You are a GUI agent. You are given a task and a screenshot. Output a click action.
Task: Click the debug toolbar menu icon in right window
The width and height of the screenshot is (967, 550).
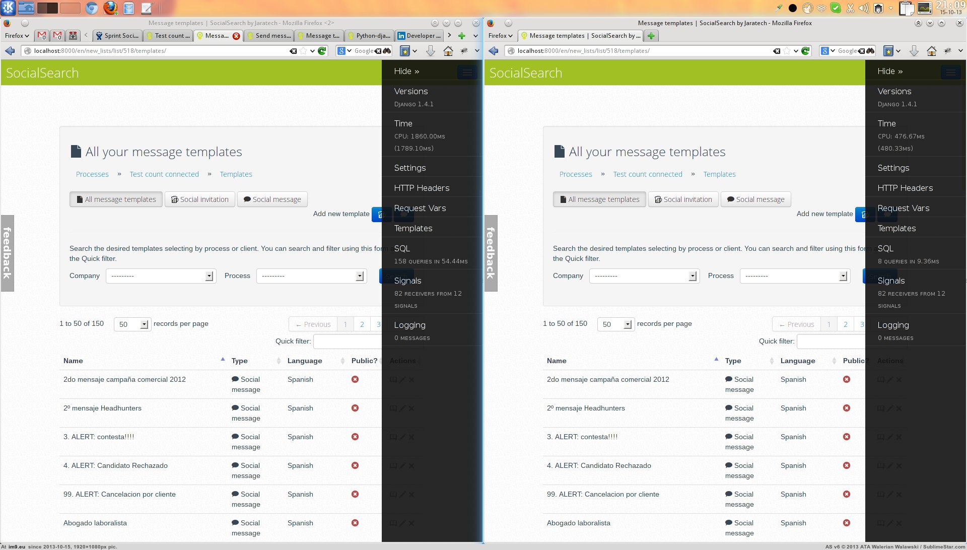point(950,73)
